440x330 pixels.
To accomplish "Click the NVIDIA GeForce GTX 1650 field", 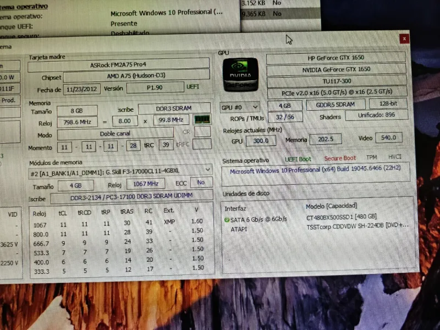I will click(x=336, y=69).
